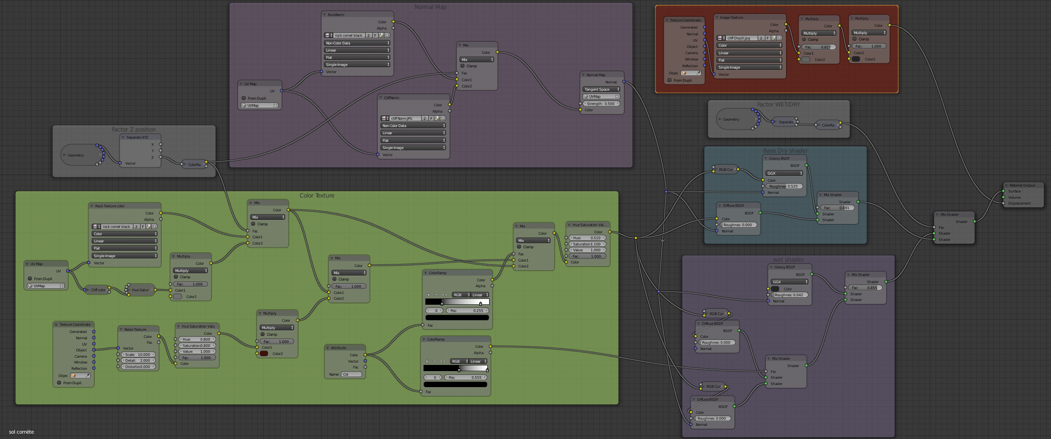1051x439 pixels.
Task: Click Hue 0.510 field in Hue Saturation Value node
Action: (x=587, y=238)
